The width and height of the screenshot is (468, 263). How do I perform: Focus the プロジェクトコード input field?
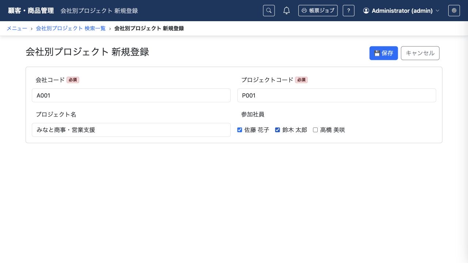(337, 95)
